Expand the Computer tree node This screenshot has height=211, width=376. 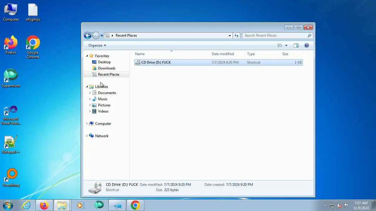(x=87, y=124)
